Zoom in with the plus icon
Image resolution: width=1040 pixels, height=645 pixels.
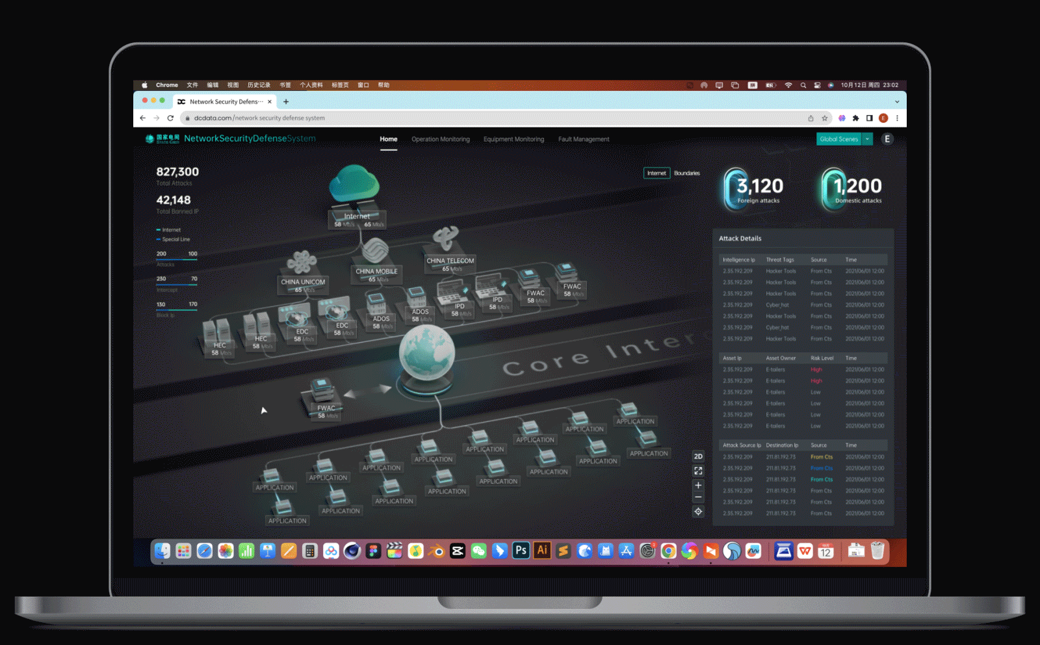tap(698, 485)
